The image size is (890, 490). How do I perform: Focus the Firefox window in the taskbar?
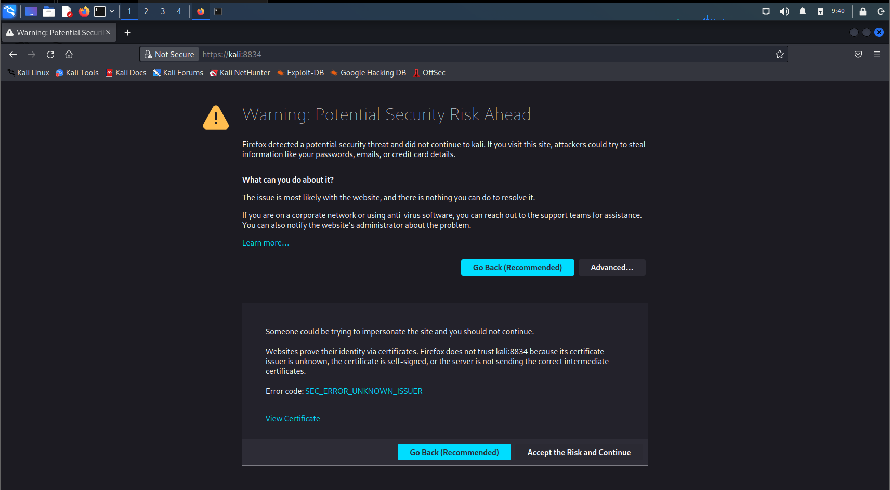coord(201,11)
